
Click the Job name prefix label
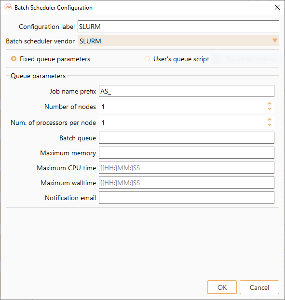(x=73, y=91)
